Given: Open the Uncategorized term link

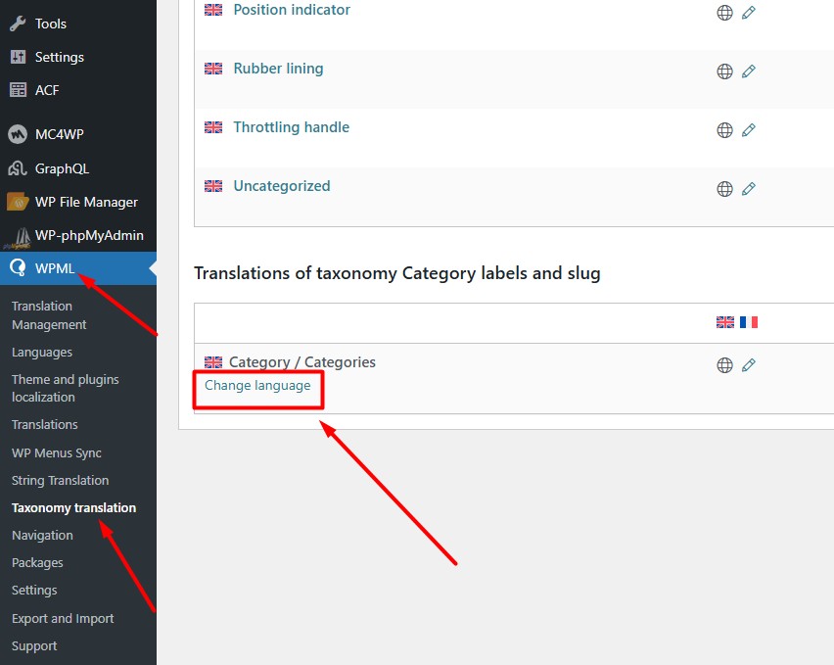Looking at the screenshot, I should [282, 186].
